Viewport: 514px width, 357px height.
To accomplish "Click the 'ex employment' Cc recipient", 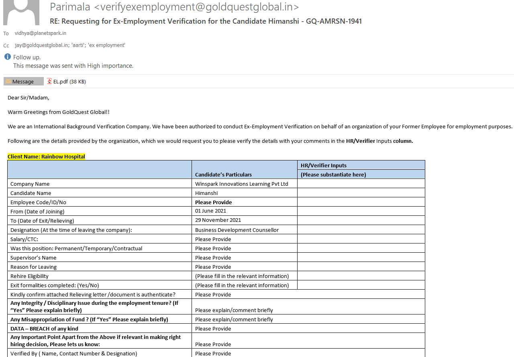I will (106, 45).
